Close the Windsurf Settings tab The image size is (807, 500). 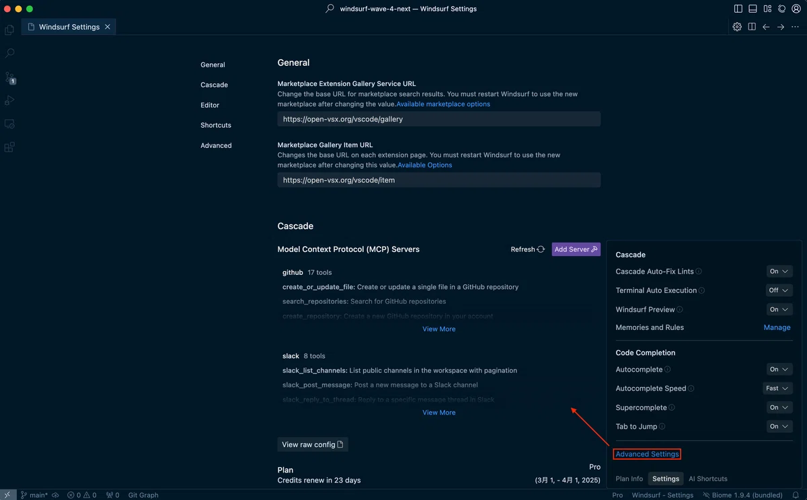108,27
